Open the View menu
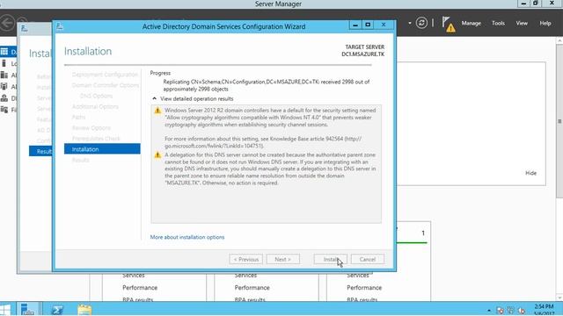Screen dimensions: 563x316 tap(522, 23)
